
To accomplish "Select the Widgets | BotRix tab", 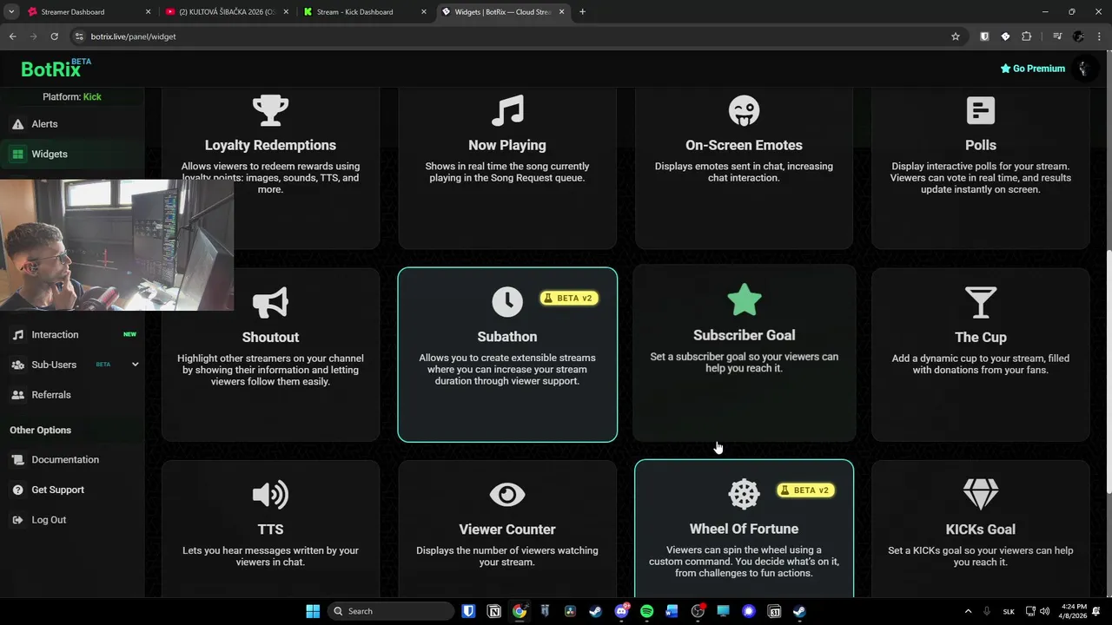I will click(x=502, y=11).
